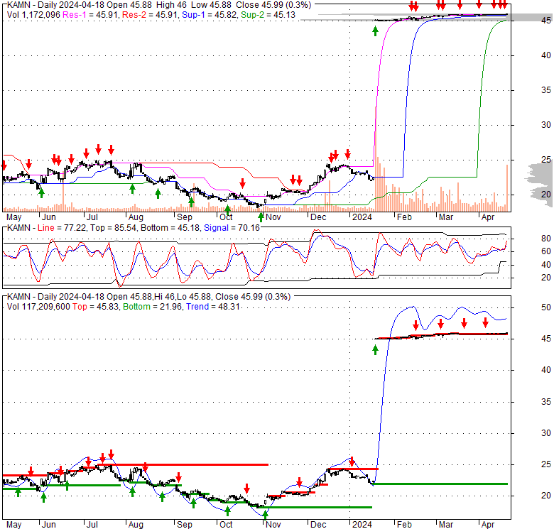Select the oscillator 'Line = 77.22' value
The height and width of the screenshot is (529, 554).
(62, 228)
